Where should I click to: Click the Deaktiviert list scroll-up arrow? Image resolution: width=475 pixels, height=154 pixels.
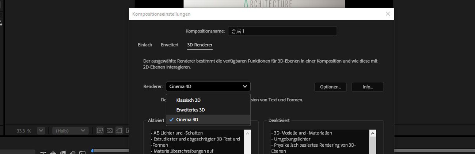coord(373,133)
